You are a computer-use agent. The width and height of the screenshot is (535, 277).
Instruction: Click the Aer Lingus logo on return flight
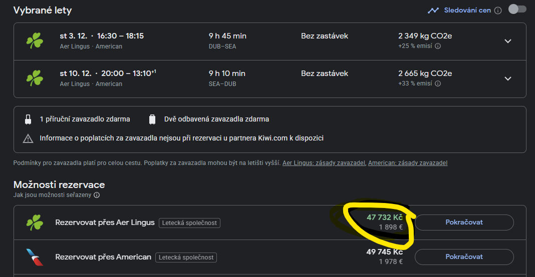click(35, 78)
